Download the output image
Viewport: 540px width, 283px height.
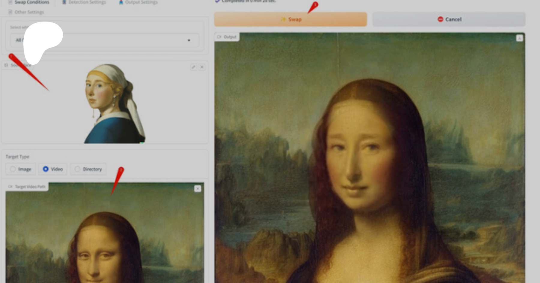coord(519,38)
